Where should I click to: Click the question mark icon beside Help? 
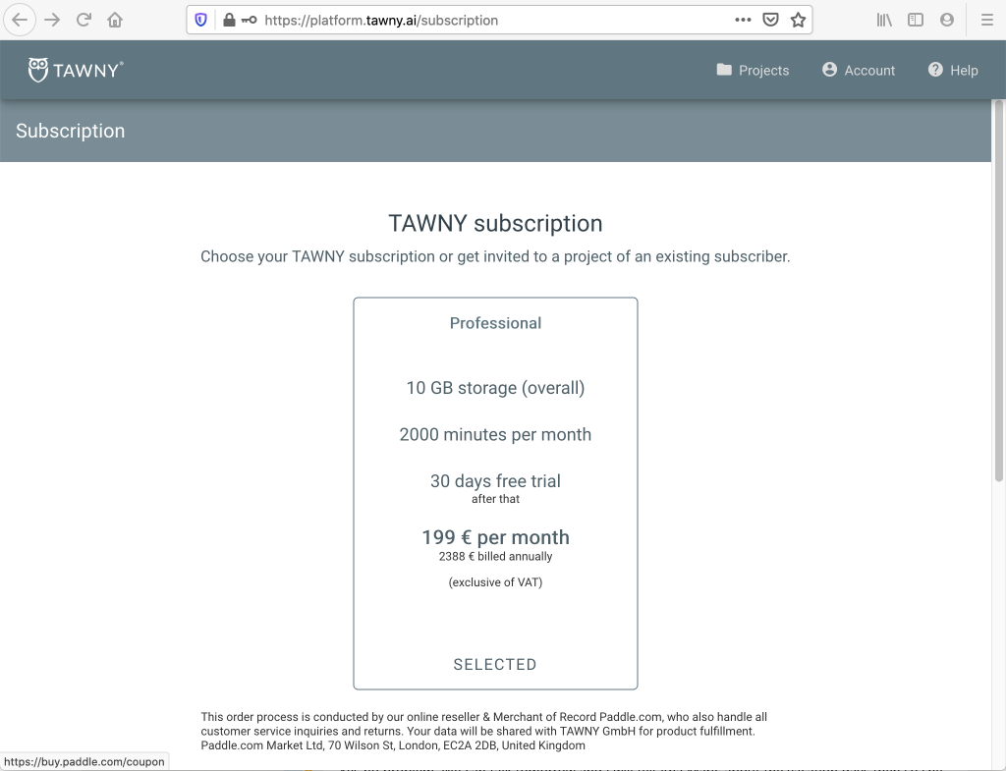point(935,70)
